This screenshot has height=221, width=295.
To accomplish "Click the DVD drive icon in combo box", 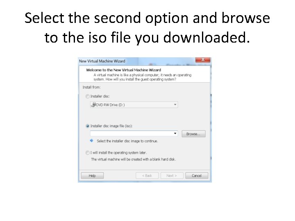I will click(93, 104).
